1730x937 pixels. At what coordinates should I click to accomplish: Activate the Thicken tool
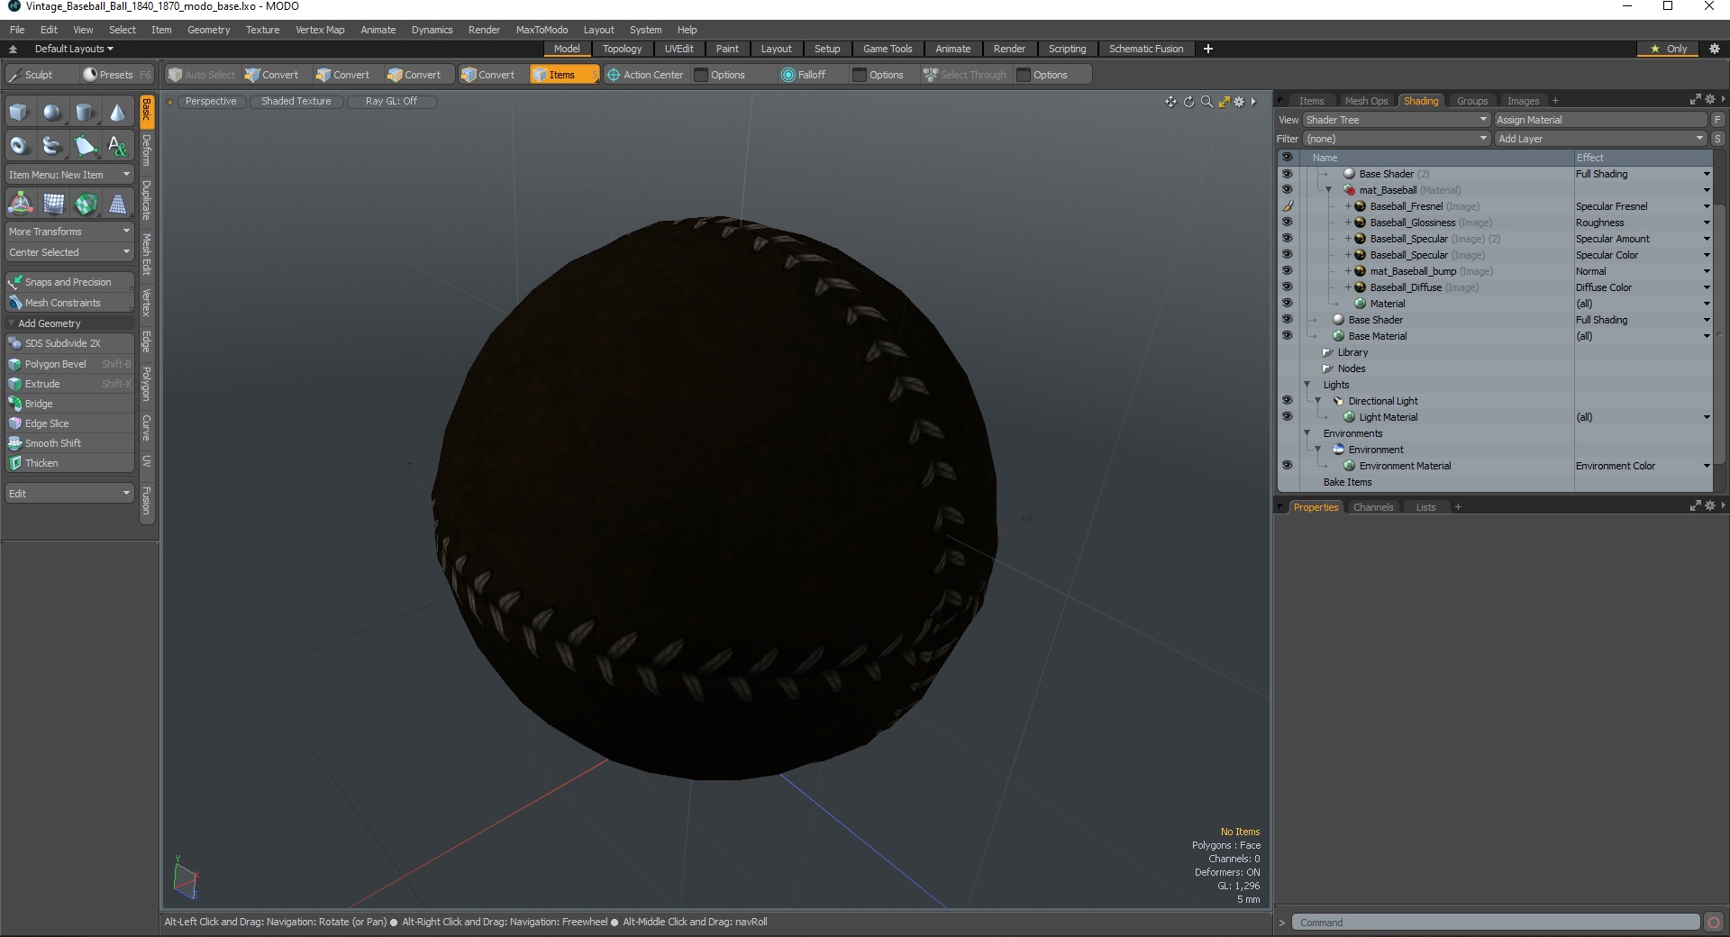click(69, 463)
